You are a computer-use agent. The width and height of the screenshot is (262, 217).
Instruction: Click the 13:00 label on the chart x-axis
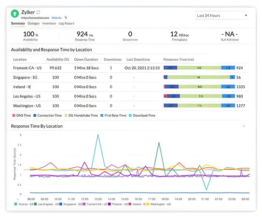coord(98,199)
